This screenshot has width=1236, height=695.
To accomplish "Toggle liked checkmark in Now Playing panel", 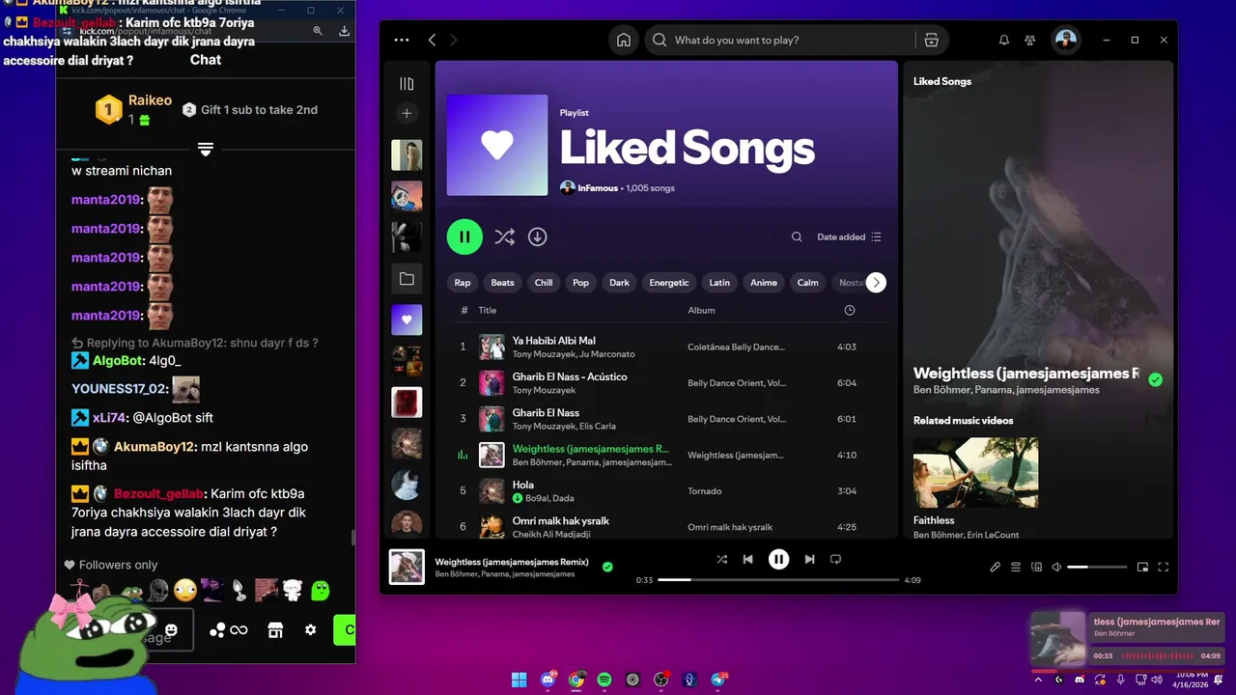I will click(1155, 379).
